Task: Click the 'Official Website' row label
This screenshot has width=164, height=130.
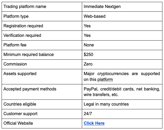Action: pos(18,123)
